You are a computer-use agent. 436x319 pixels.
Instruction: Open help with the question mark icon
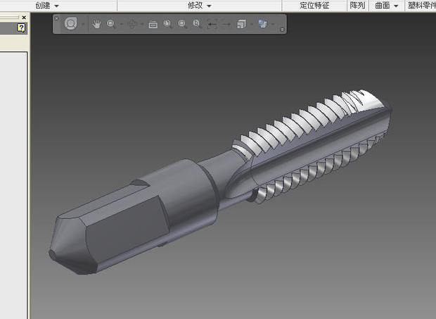(x=21, y=27)
